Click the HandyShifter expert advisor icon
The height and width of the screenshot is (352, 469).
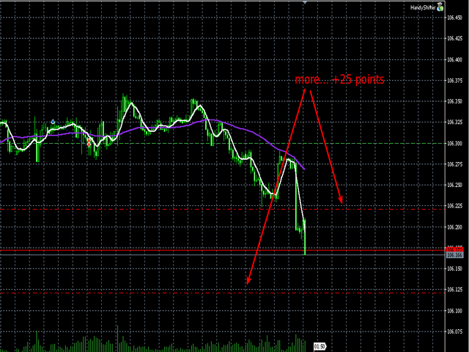[440, 7]
